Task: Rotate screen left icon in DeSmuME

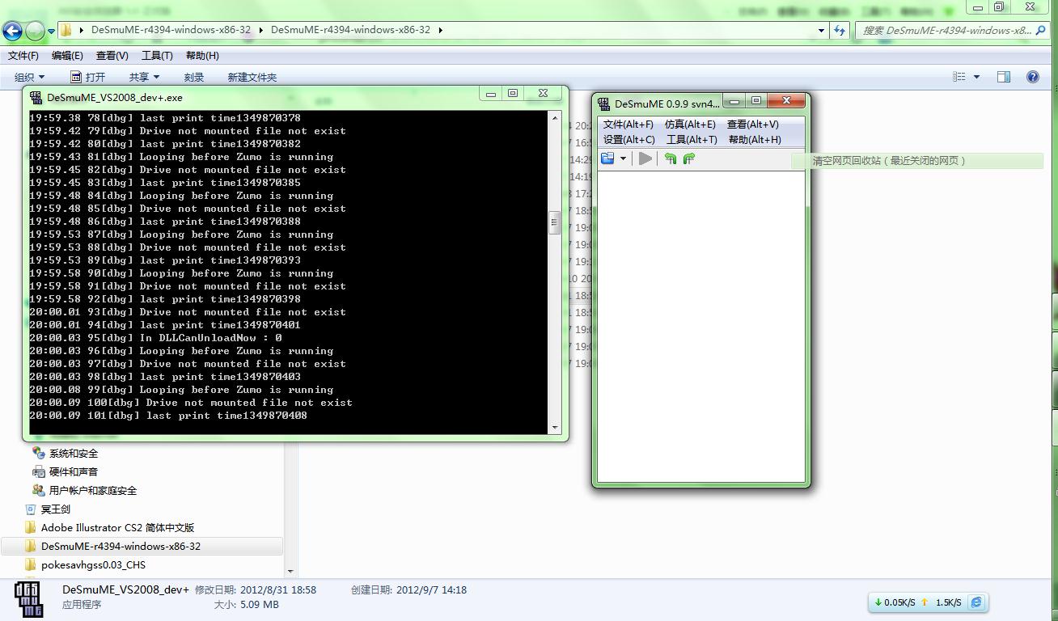Action: tap(671, 158)
